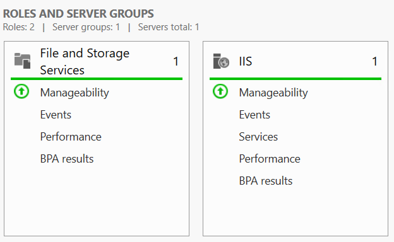Image resolution: width=394 pixels, height=242 pixels.
Task: Select Manageability under File and Storage Services
Action: [x=75, y=93]
